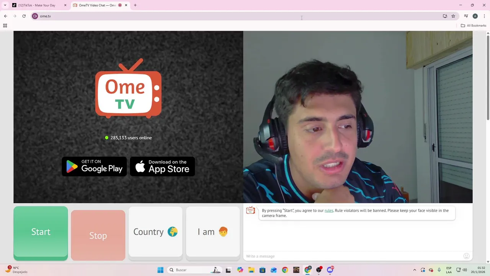Reload the current page

[24, 16]
